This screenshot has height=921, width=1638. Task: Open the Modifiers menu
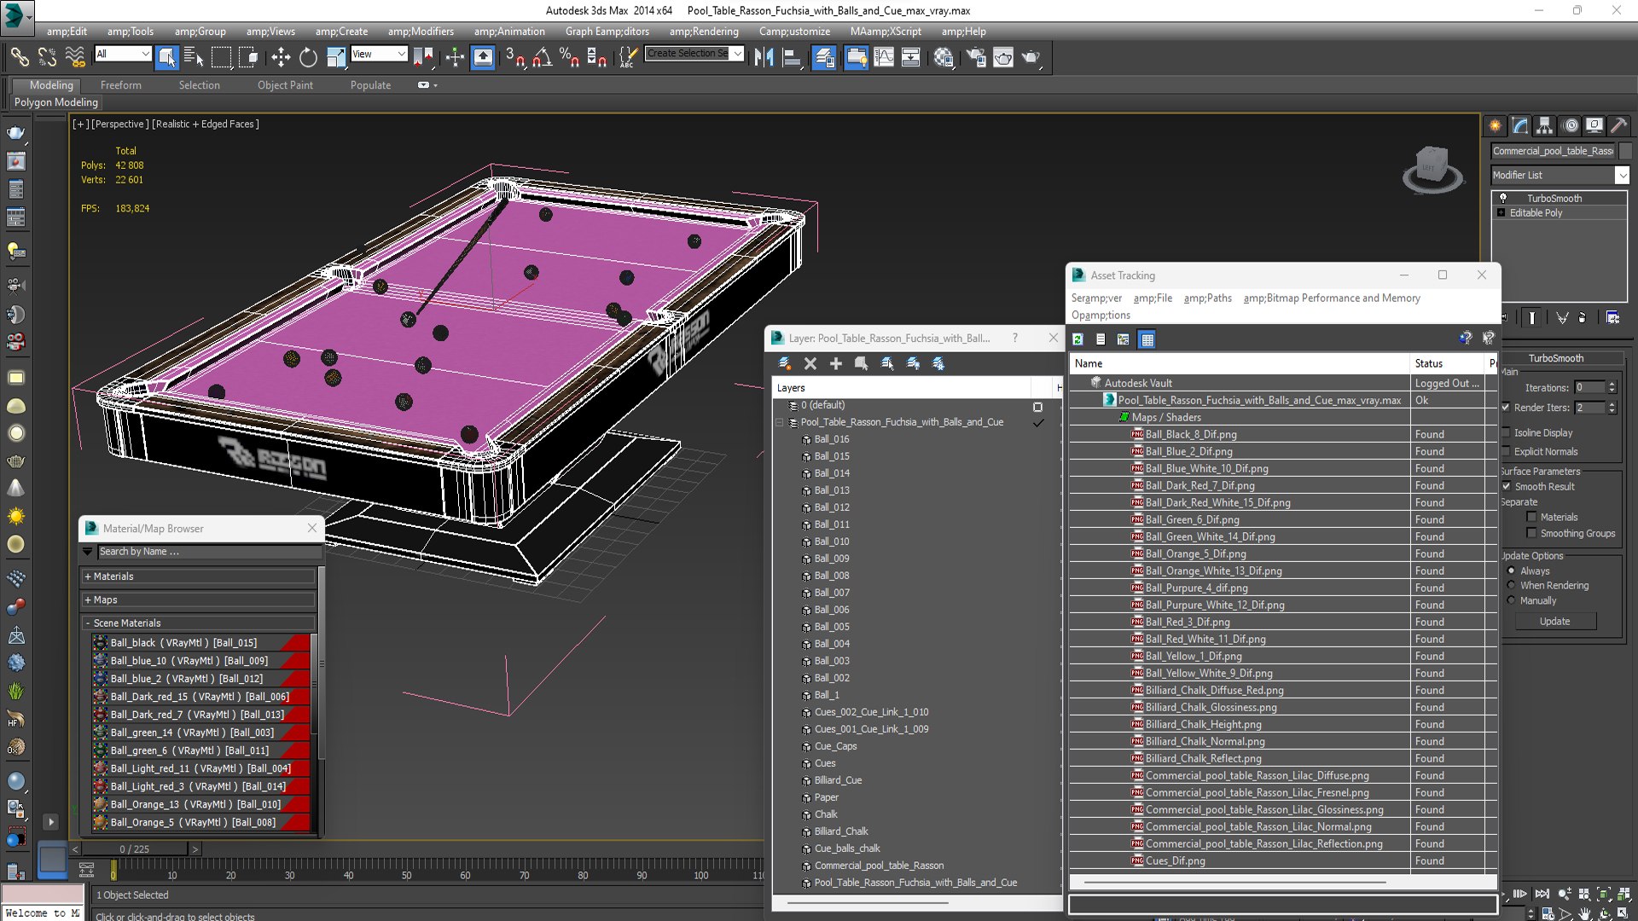coord(421,32)
